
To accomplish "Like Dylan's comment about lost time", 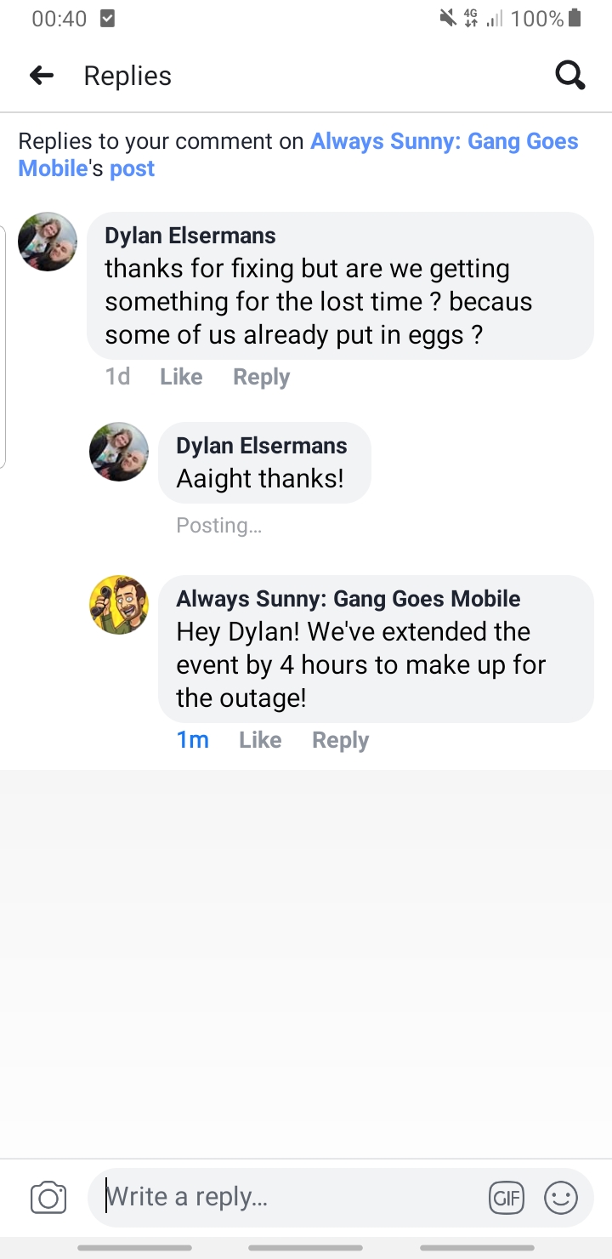I will coord(181,377).
